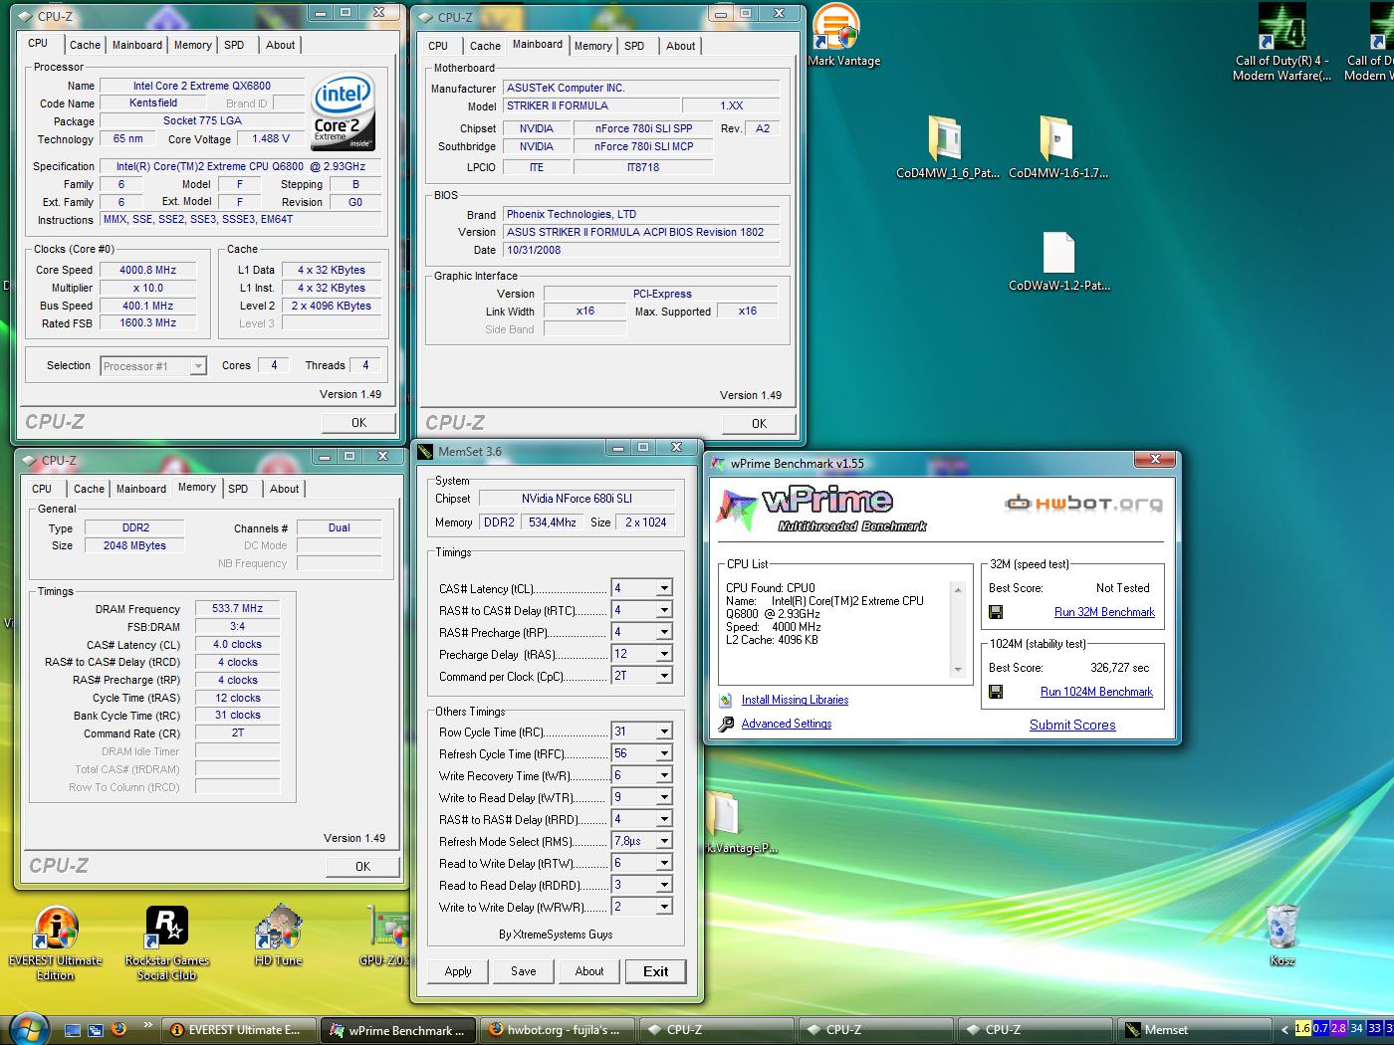Open CoD4MW_1_6_Pat... folder on desktop
The height and width of the screenshot is (1045, 1394).
click(x=946, y=146)
